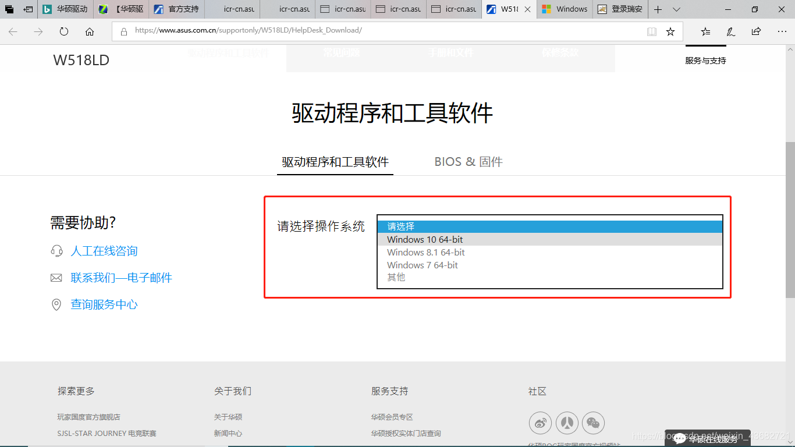Open 服务与支持 in the top navigation

[x=705, y=61]
